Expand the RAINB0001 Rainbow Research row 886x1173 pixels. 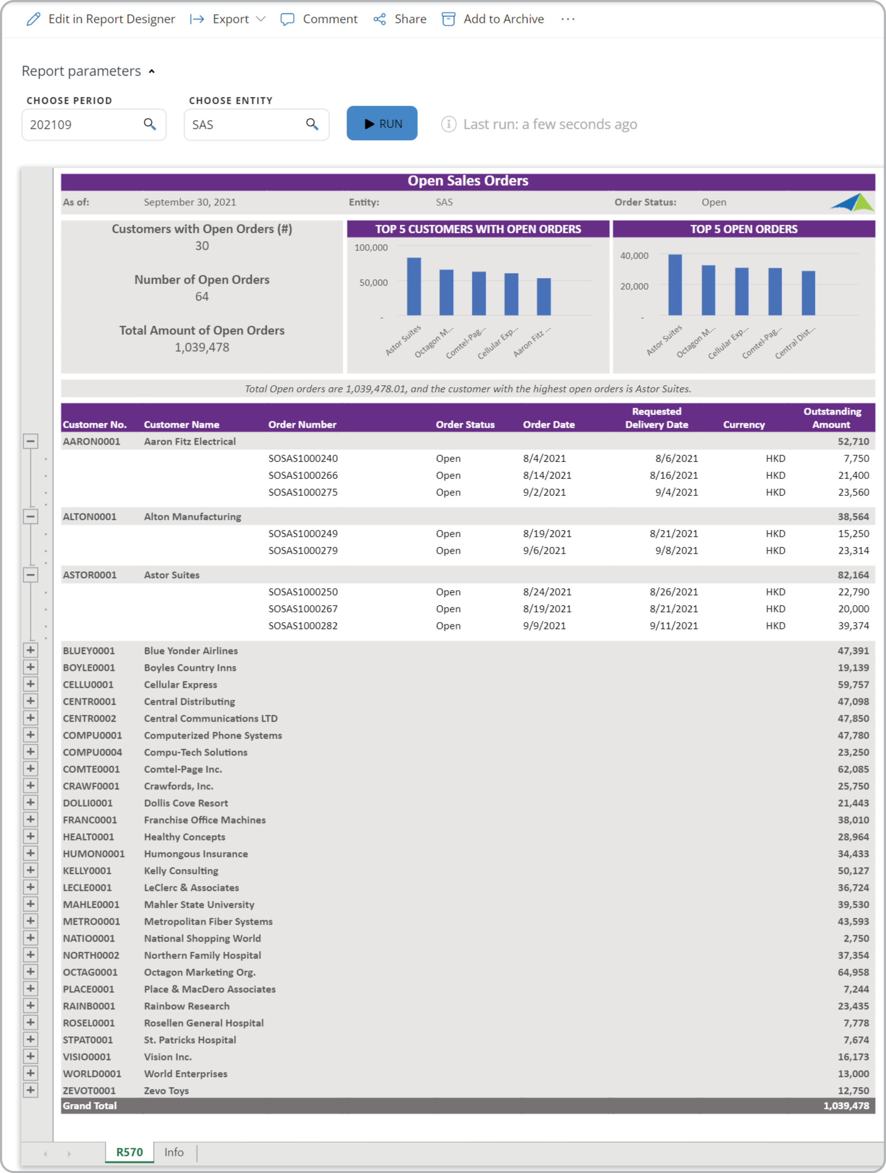[31, 1006]
